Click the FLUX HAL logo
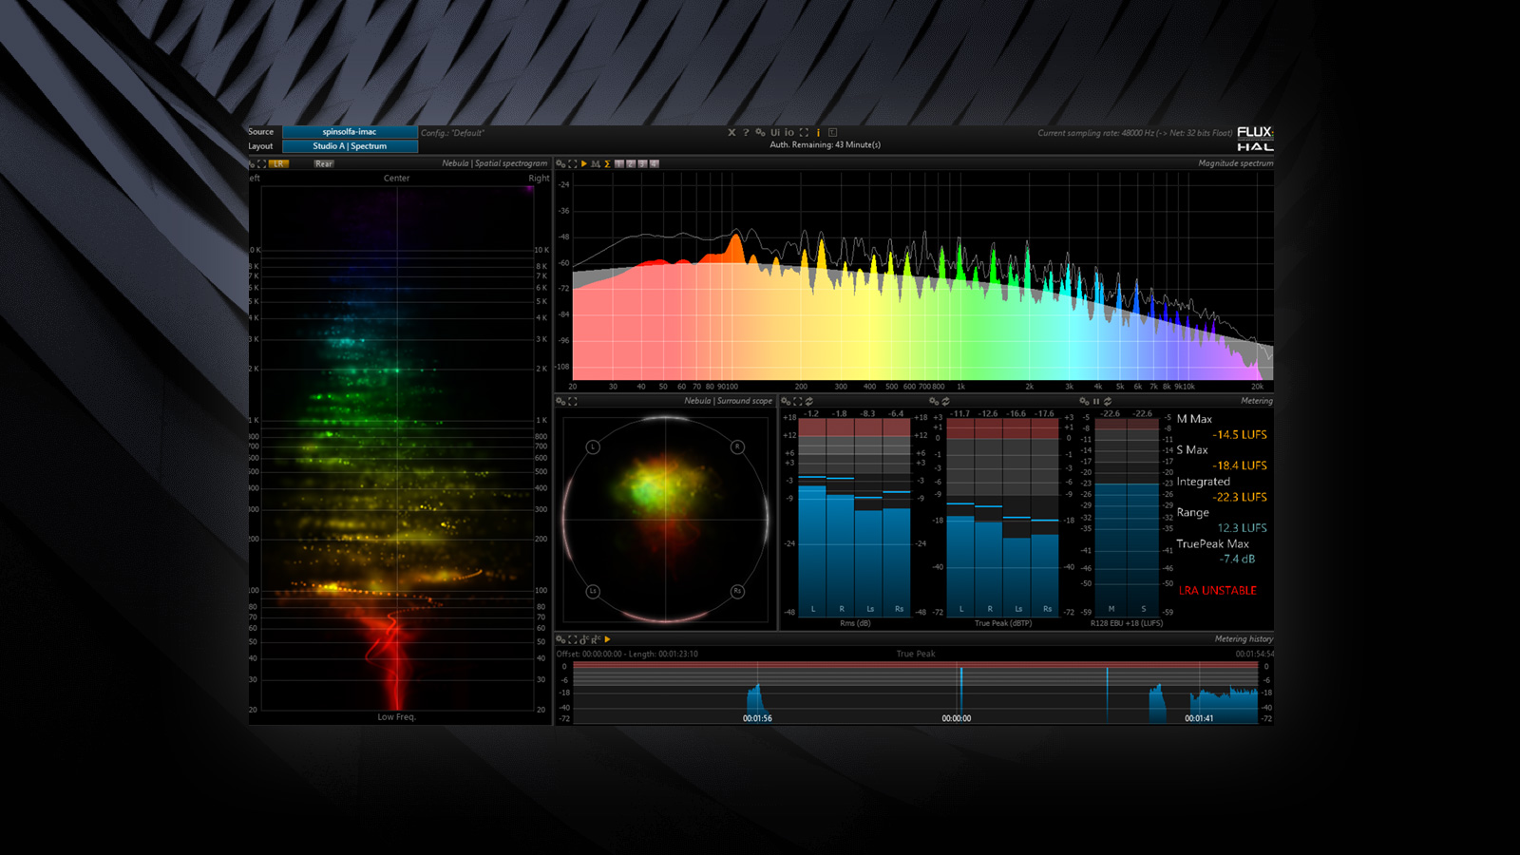The height and width of the screenshot is (855, 1520). click(1255, 139)
